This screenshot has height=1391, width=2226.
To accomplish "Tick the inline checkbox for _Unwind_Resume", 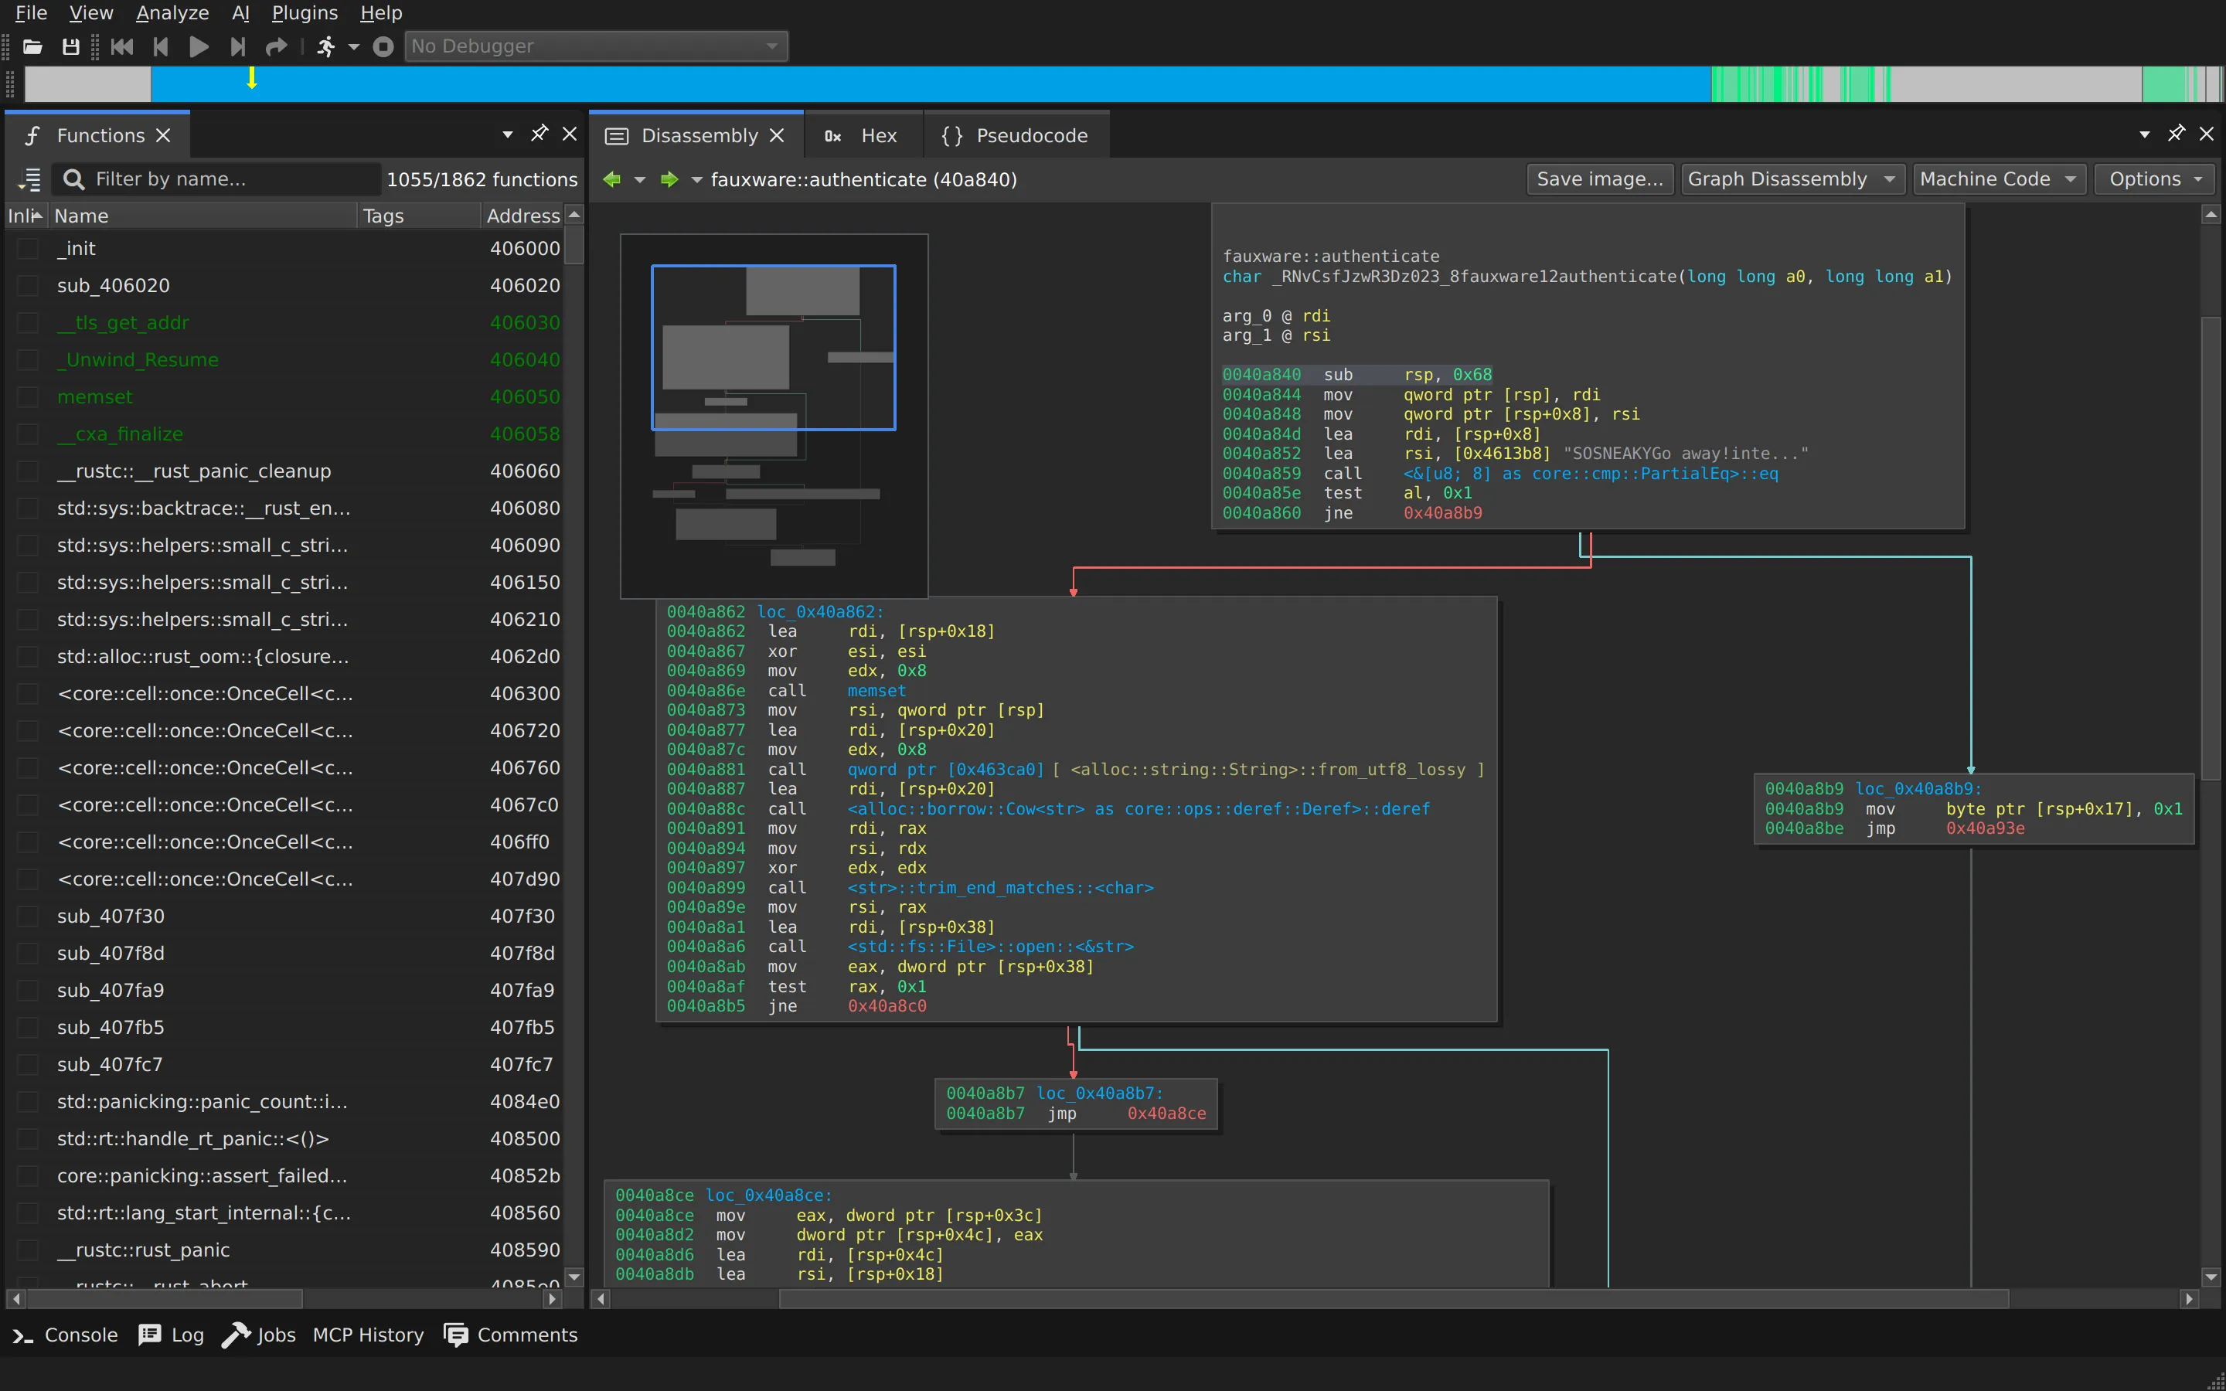I will (x=29, y=359).
